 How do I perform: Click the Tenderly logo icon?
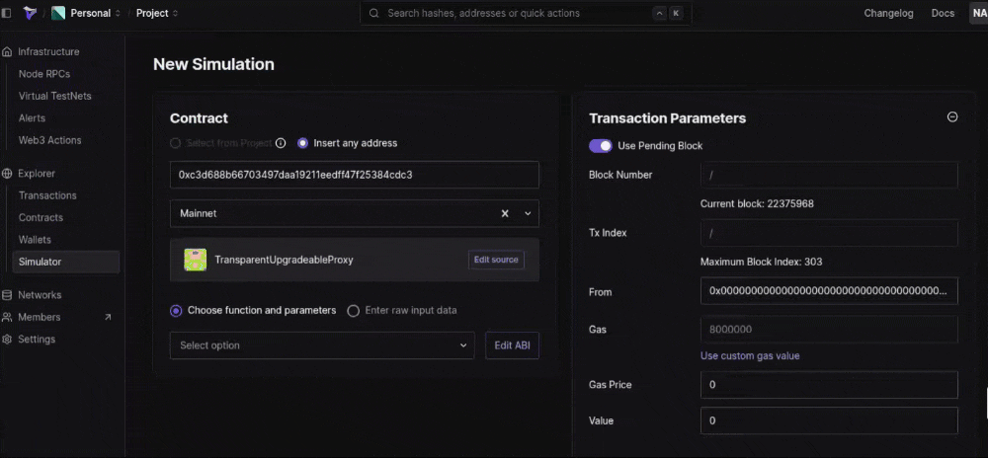pyautogui.click(x=30, y=14)
